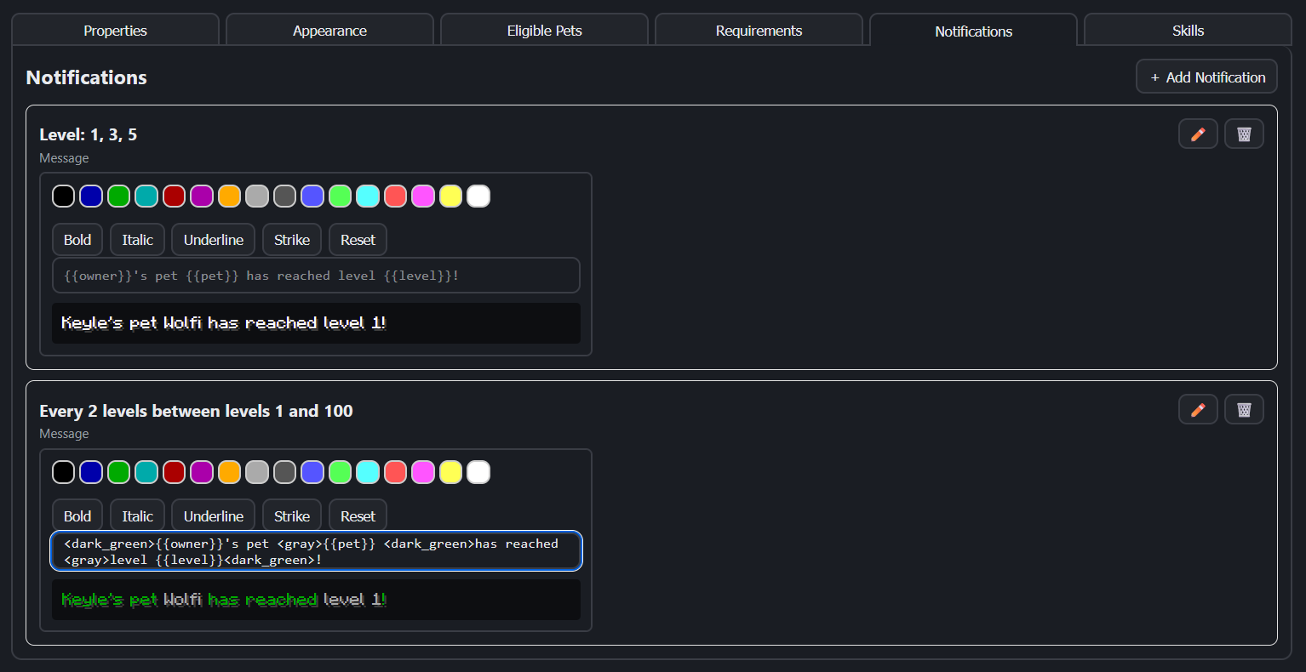Apply Underline in the first notification editor
Screen dimensions: 1306x672
[214, 240]
